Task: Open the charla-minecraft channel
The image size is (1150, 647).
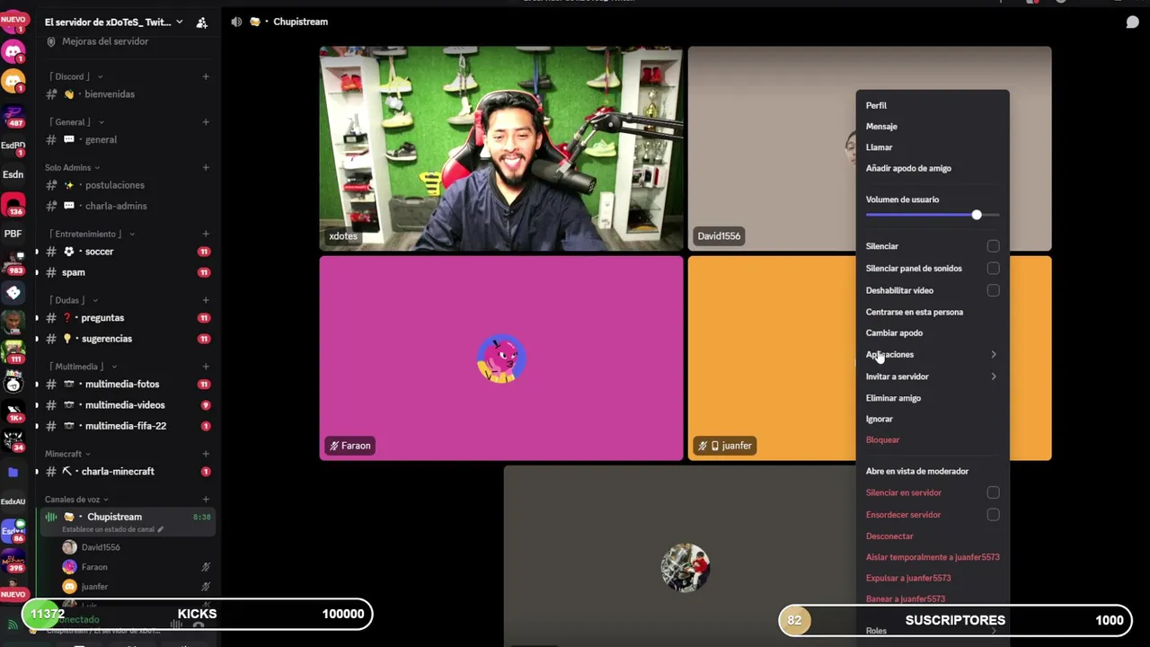Action: [x=126, y=471]
